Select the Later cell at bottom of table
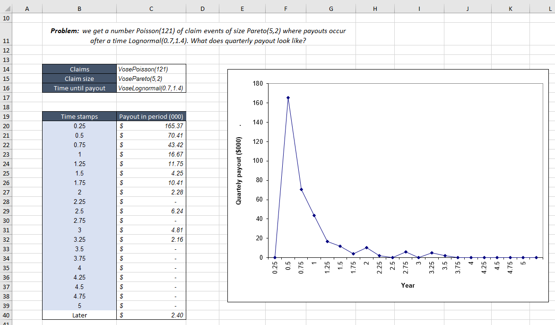This screenshot has height=325, width=555. pyautogui.click(x=79, y=315)
